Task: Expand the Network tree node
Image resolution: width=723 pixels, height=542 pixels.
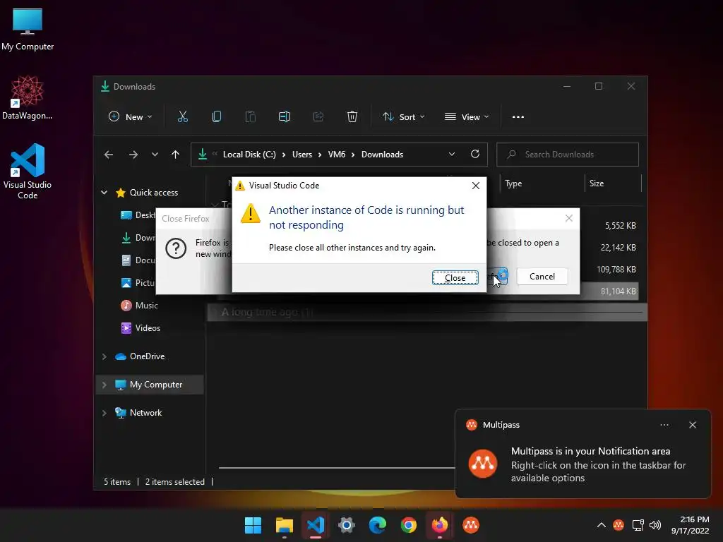Action: tap(104, 412)
